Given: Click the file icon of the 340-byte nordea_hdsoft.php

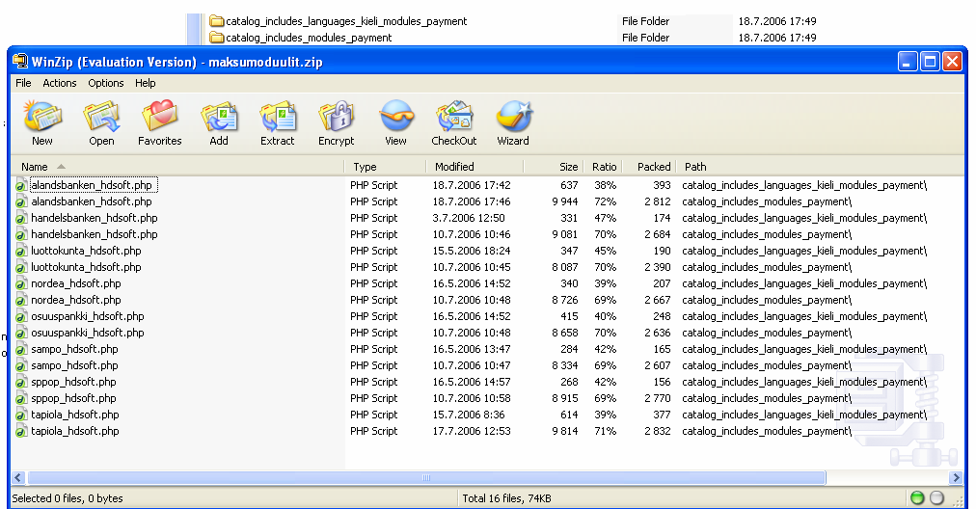Looking at the screenshot, I should [x=21, y=283].
